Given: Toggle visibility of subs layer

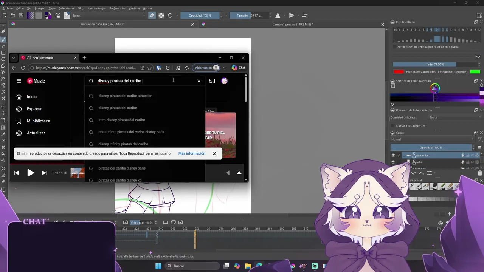Looking at the screenshot, I should [x=393, y=162].
